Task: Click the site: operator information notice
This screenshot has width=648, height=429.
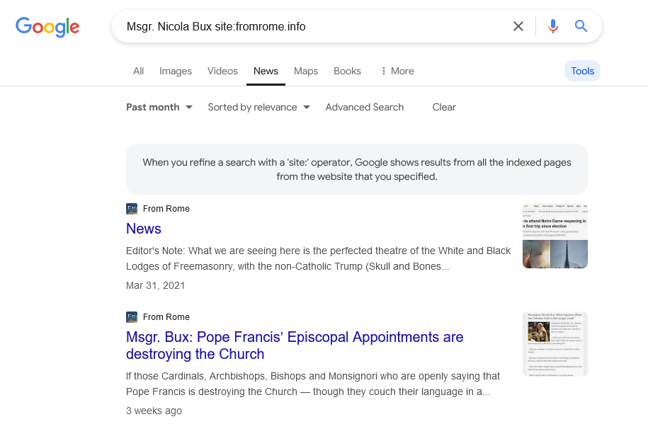Action: click(357, 169)
